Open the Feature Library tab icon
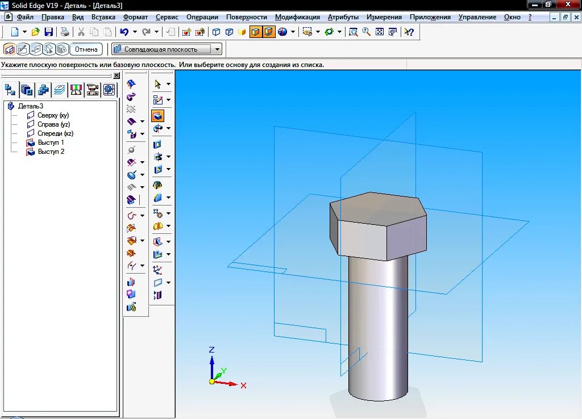The width and height of the screenshot is (582, 419). click(x=27, y=90)
